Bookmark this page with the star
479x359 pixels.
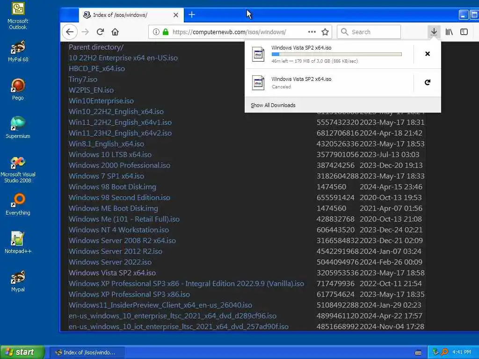(x=325, y=32)
